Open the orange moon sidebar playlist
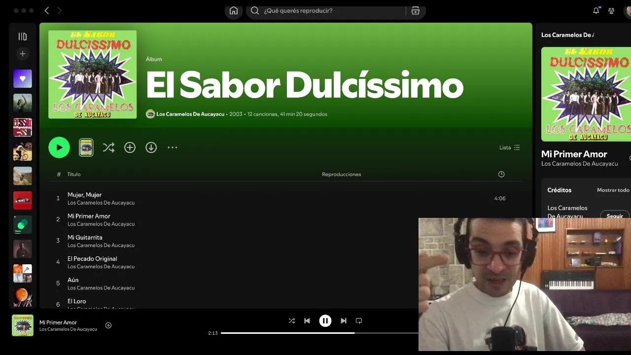Screen dimensions: 631x355 pyautogui.click(x=23, y=298)
